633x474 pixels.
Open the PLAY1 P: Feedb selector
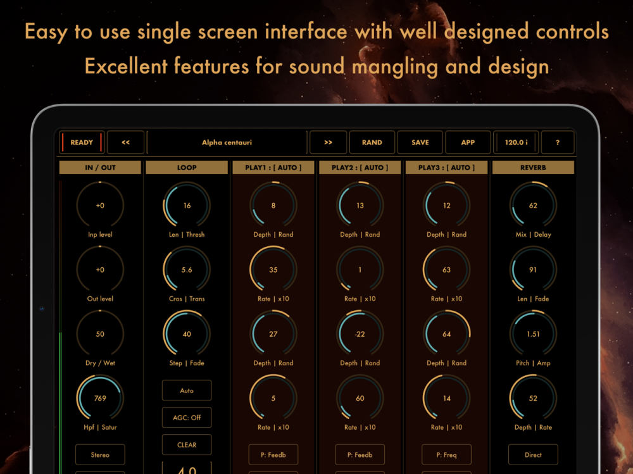(x=273, y=454)
